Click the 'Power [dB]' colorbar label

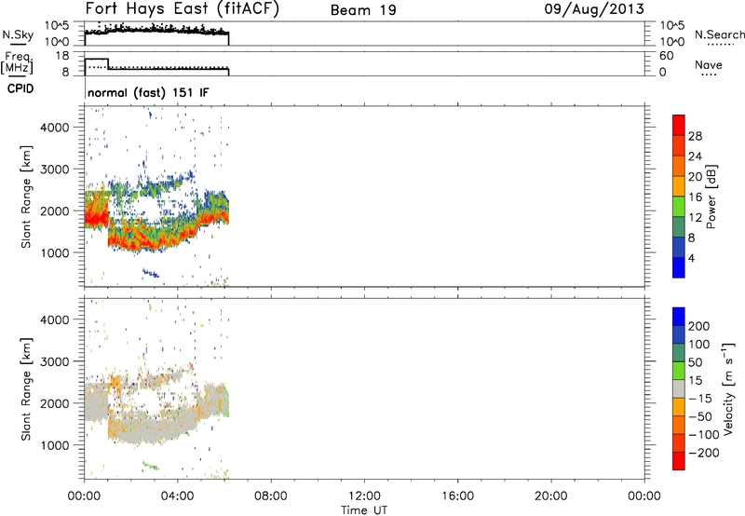(711, 197)
